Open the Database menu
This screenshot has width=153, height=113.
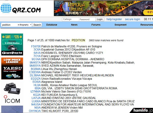pyautogui.click(x=52, y=25)
